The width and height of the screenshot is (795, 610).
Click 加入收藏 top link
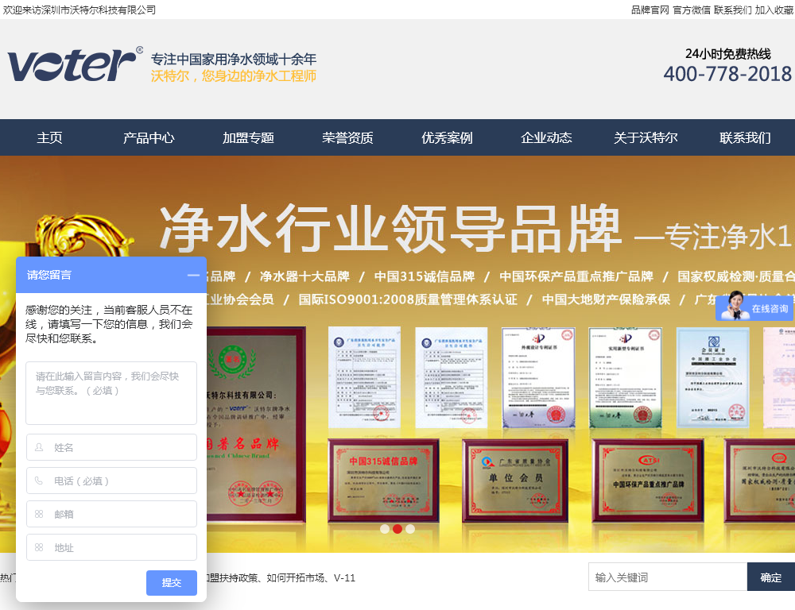774,10
